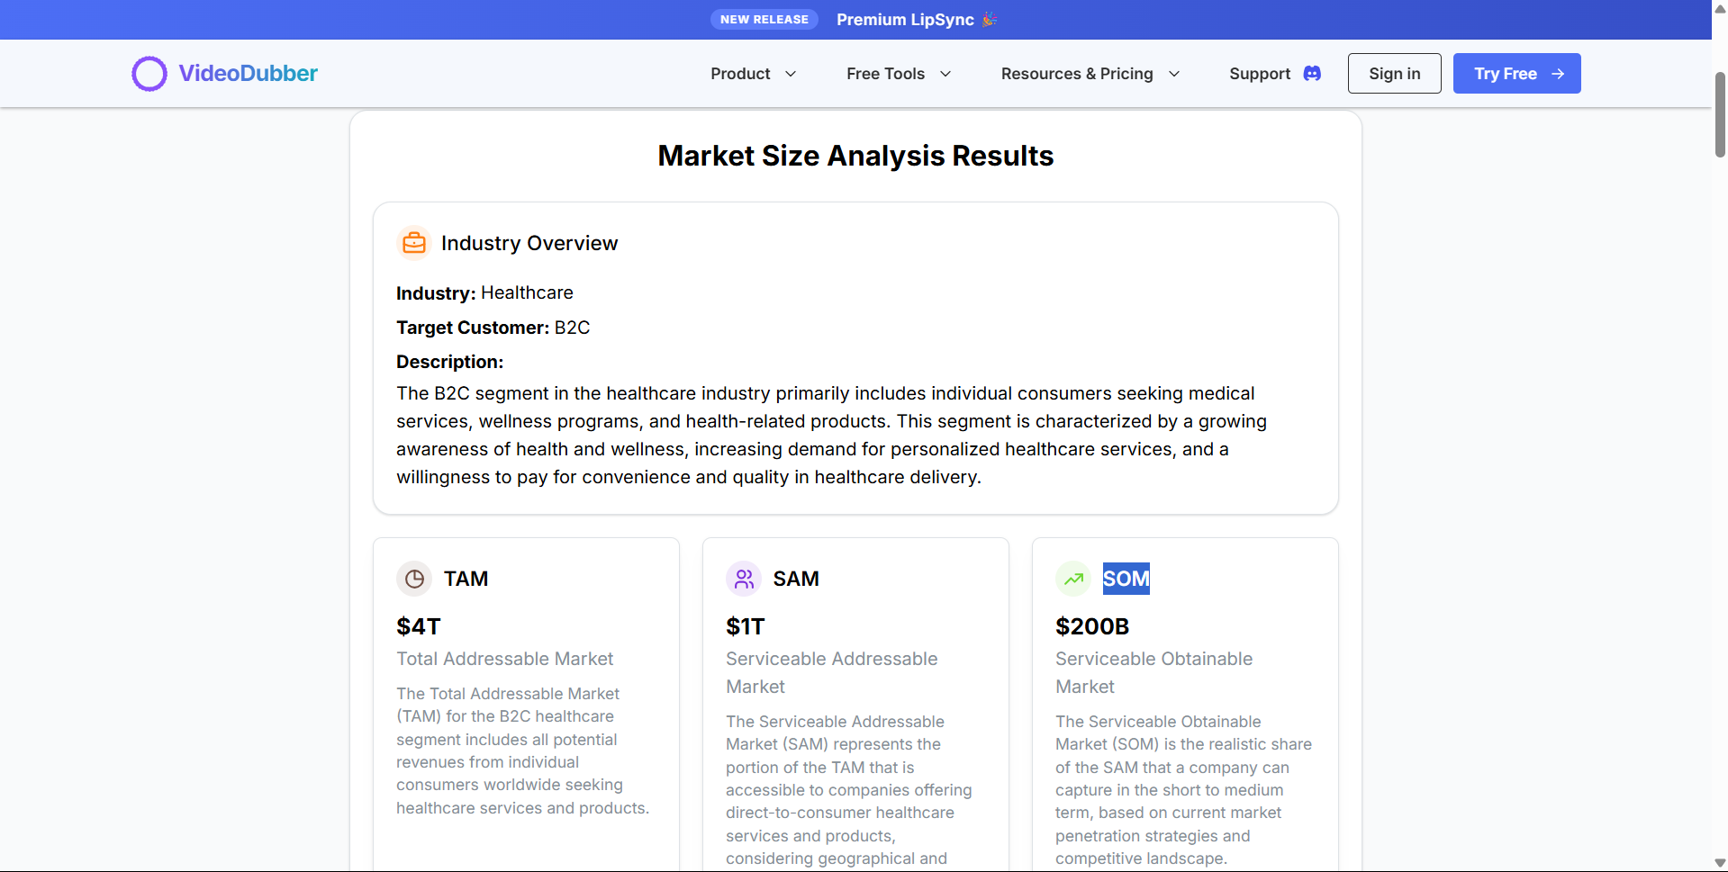Click the Industry: Healthcare line
Viewport: 1728px width, 872px height.
[484, 293]
